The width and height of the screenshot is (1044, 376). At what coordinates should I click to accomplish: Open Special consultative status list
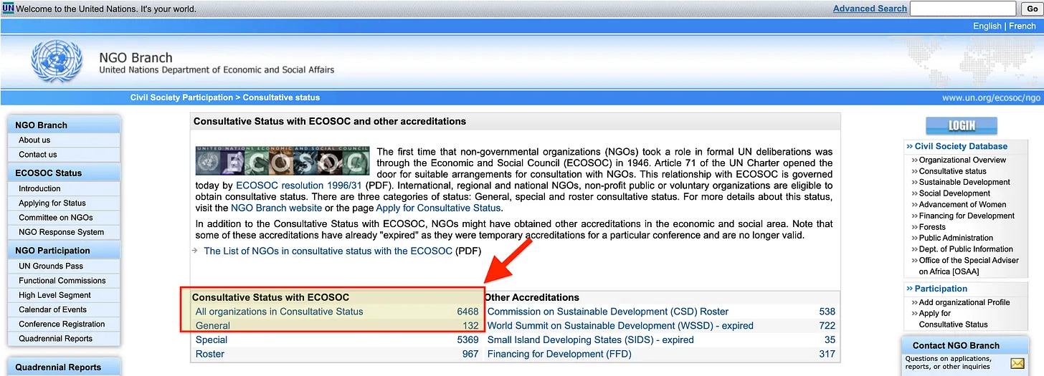click(x=212, y=340)
